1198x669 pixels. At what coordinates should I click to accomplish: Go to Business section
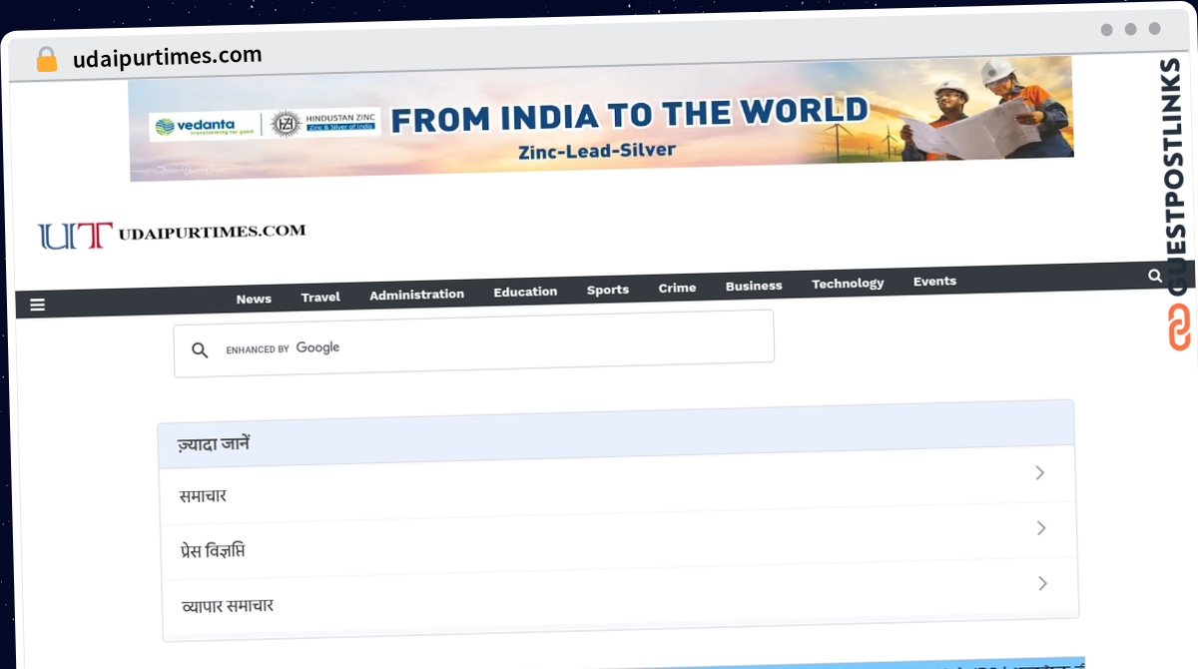pyautogui.click(x=754, y=286)
